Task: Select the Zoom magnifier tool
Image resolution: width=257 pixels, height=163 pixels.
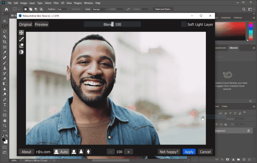Action: tap(4, 126)
